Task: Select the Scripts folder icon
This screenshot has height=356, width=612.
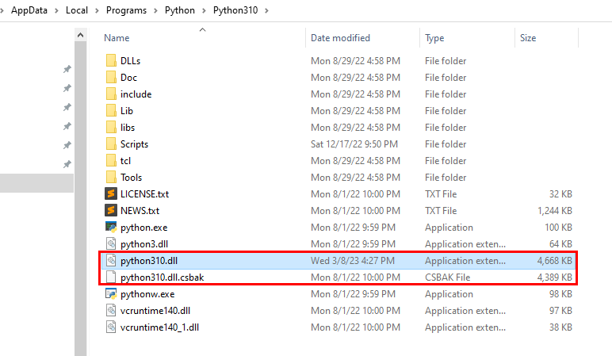Action: (111, 144)
